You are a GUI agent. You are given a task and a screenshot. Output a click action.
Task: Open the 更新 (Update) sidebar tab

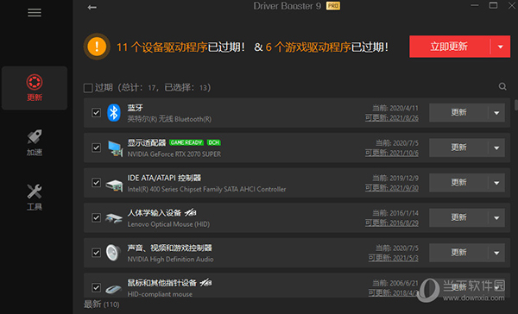point(35,88)
